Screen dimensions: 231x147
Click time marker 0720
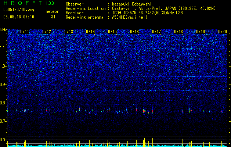point(223,32)
